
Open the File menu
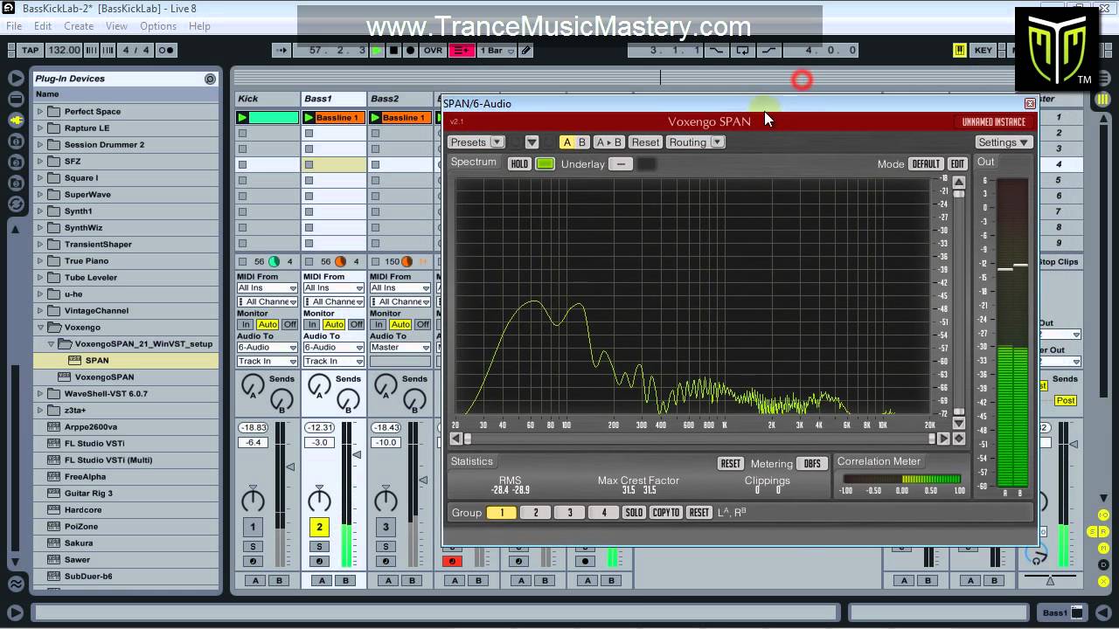pos(14,26)
